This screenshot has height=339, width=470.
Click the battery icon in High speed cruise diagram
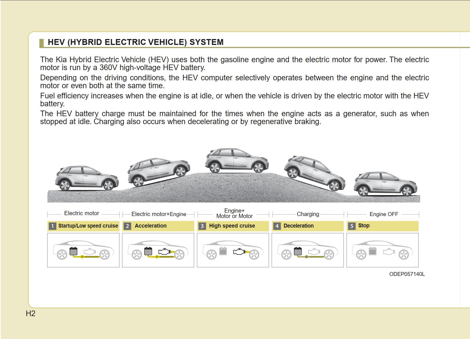[223, 251]
